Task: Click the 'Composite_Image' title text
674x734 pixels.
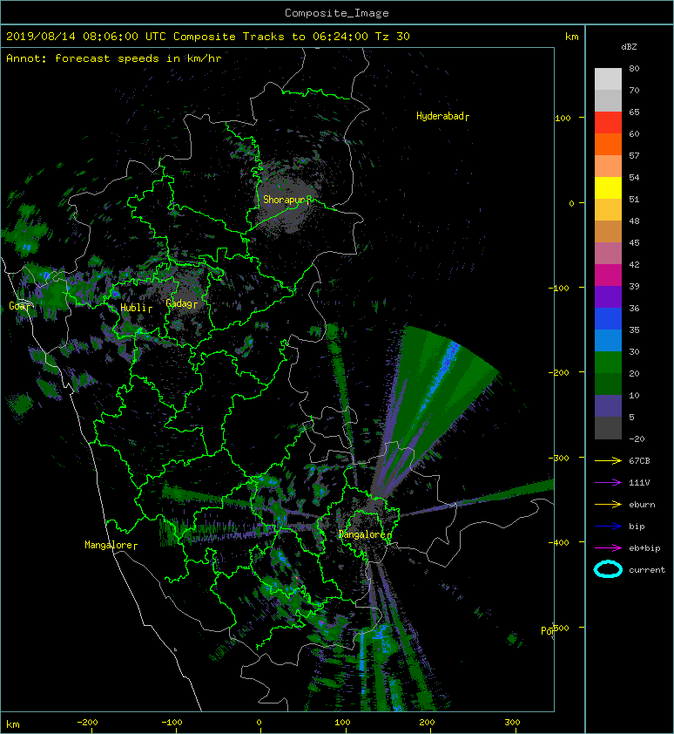Action: tap(337, 13)
